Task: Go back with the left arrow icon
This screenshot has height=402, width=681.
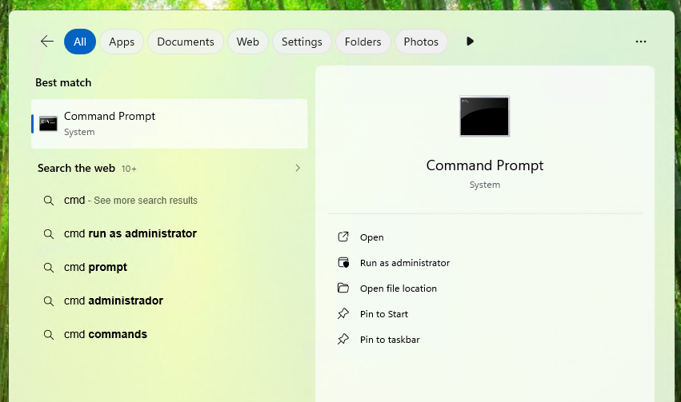Action: point(47,42)
